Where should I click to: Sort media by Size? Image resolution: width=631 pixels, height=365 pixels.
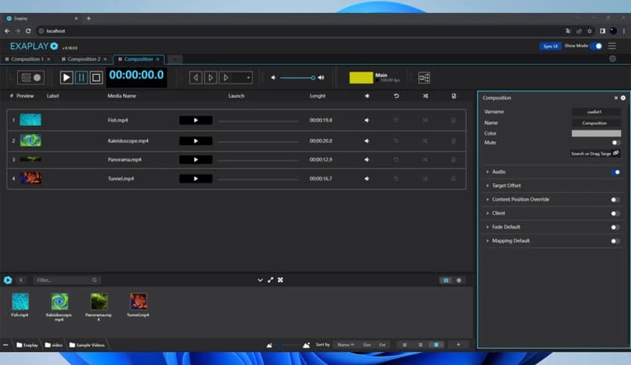pos(367,345)
